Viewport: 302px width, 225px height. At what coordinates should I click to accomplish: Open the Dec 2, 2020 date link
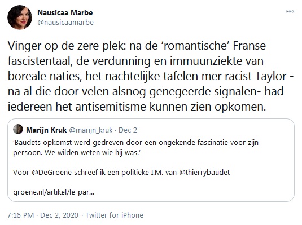[x=59, y=215]
